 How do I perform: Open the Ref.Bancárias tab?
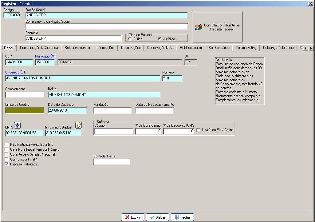[x=219, y=48]
